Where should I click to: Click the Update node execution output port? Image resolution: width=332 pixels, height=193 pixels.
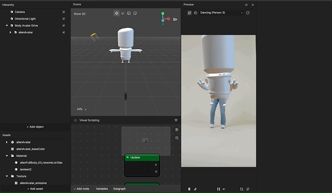(x=156, y=165)
